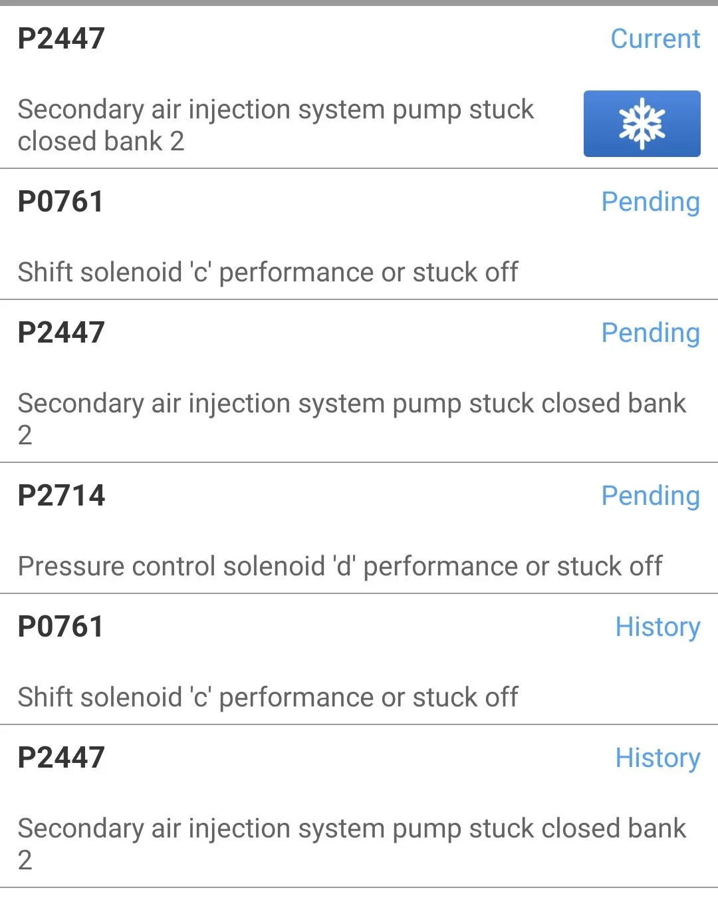The width and height of the screenshot is (718, 898).
Task: Select the P2714 code heading
Action: tap(61, 496)
